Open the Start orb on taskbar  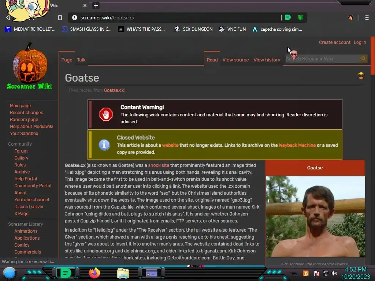[x=10, y=273]
